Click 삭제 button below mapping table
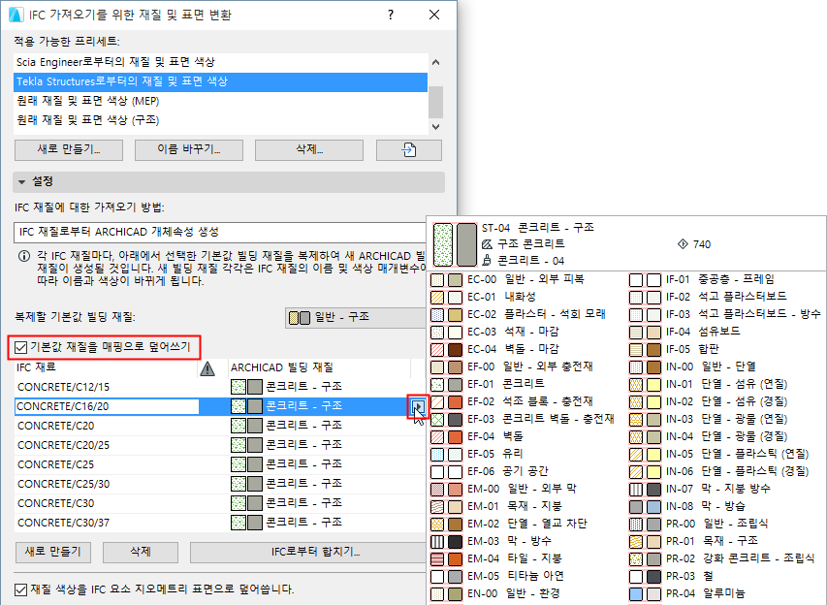Image resolution: width=827 pixels, height=605 pixels. [x=141, y=553]
